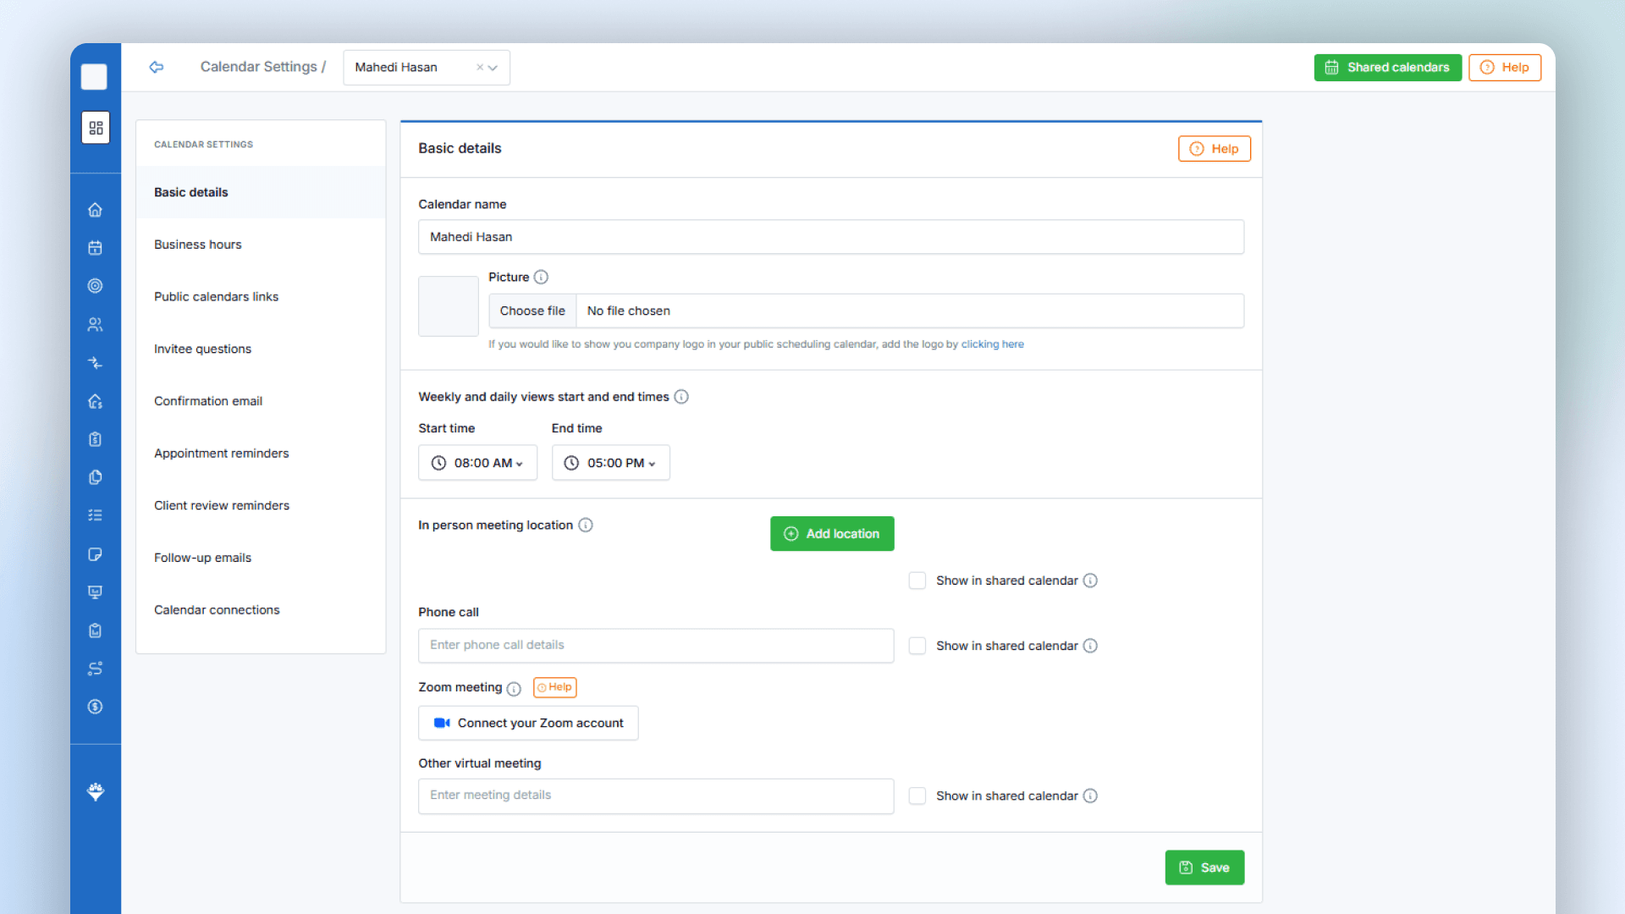Open Confirmation email settings

tap(261, 401)
